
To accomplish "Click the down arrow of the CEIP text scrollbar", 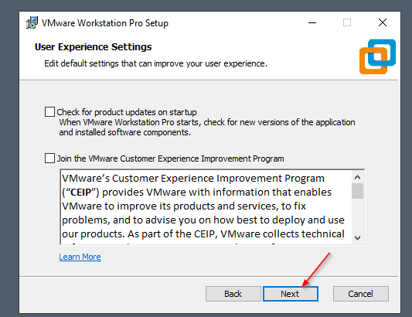I will click(x=357, y=238).
